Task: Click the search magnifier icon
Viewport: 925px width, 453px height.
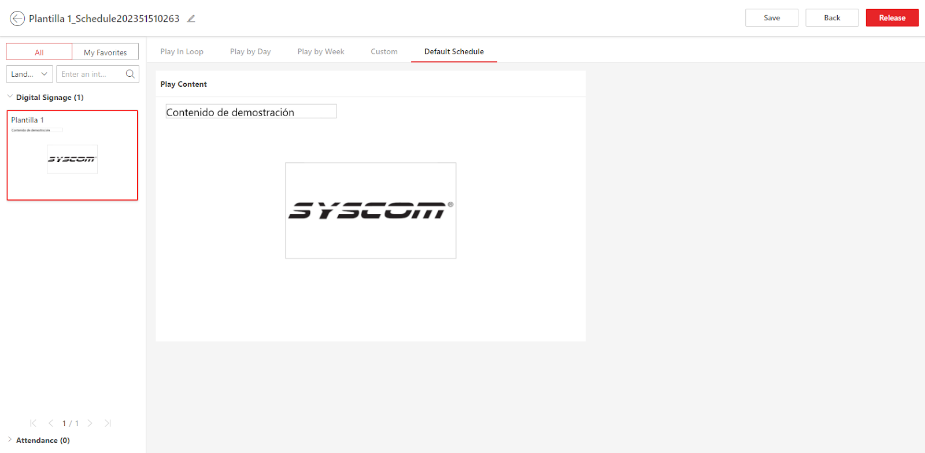Action: pyautogui.click(x=130, y=74)
